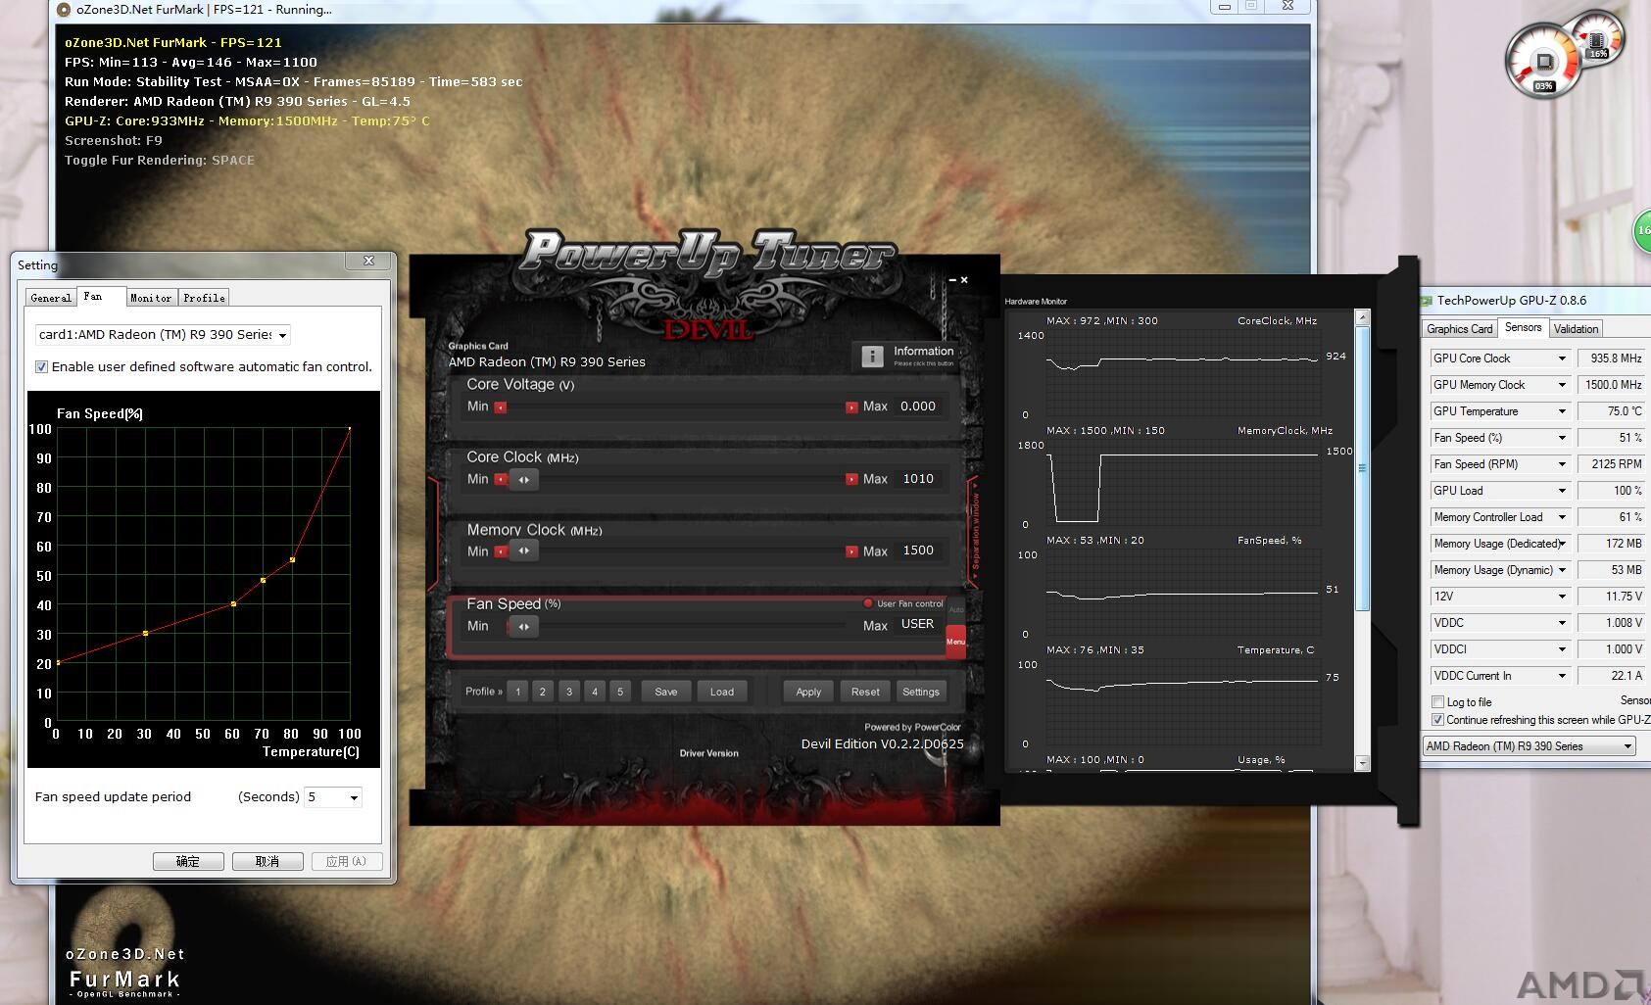Click Core Voltage Max red arrow
The image size is (1651, 1005).
(x=851, y=407)
